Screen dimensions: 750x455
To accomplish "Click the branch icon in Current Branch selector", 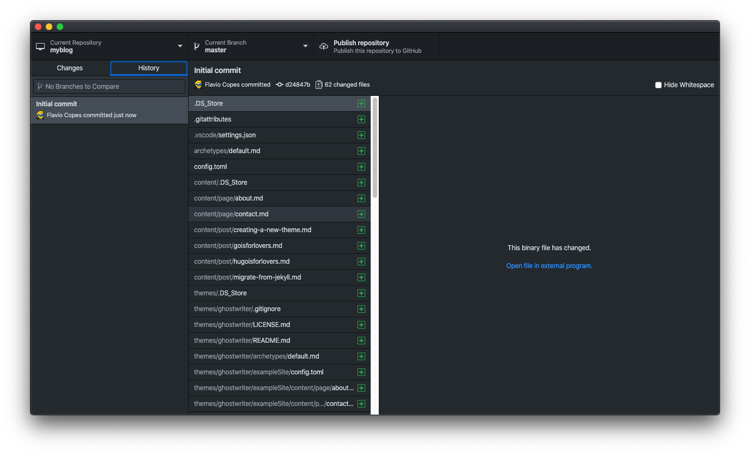I will coord(197,46).
